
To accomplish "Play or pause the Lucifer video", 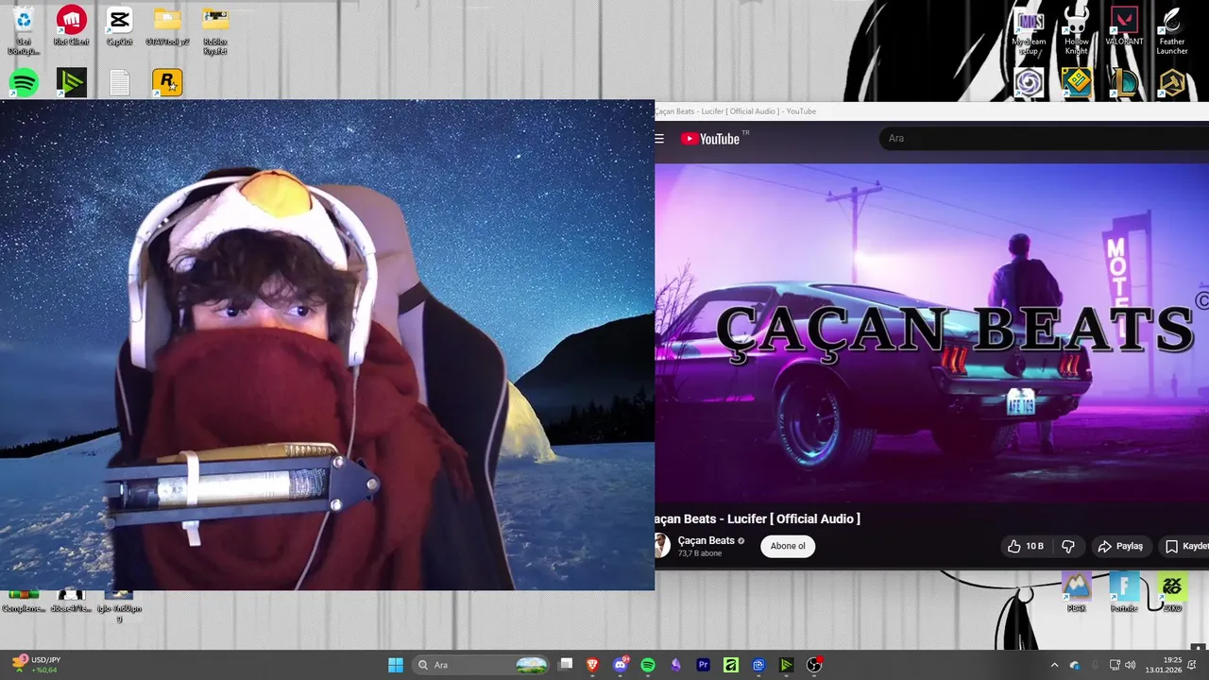I will click(x=931, y=333).
